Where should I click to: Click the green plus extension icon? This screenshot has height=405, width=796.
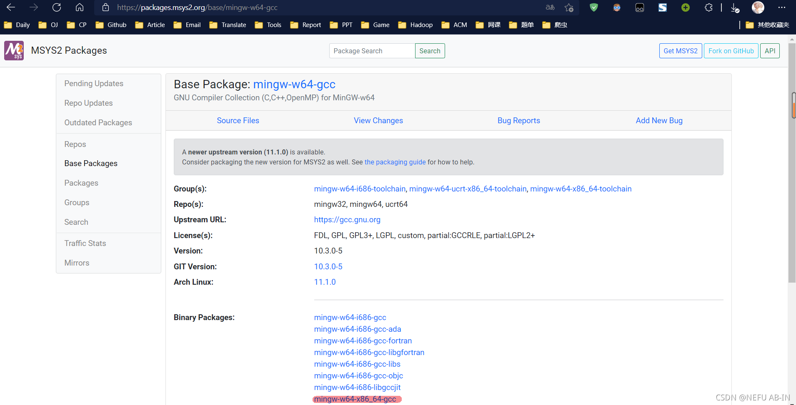(686, 7)
